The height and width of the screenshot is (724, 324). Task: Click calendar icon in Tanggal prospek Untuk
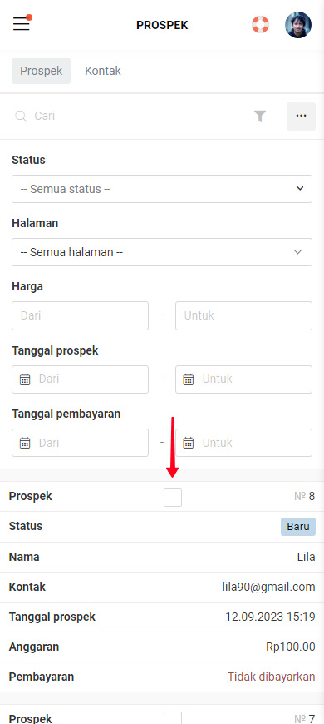[x=189, y=379]
